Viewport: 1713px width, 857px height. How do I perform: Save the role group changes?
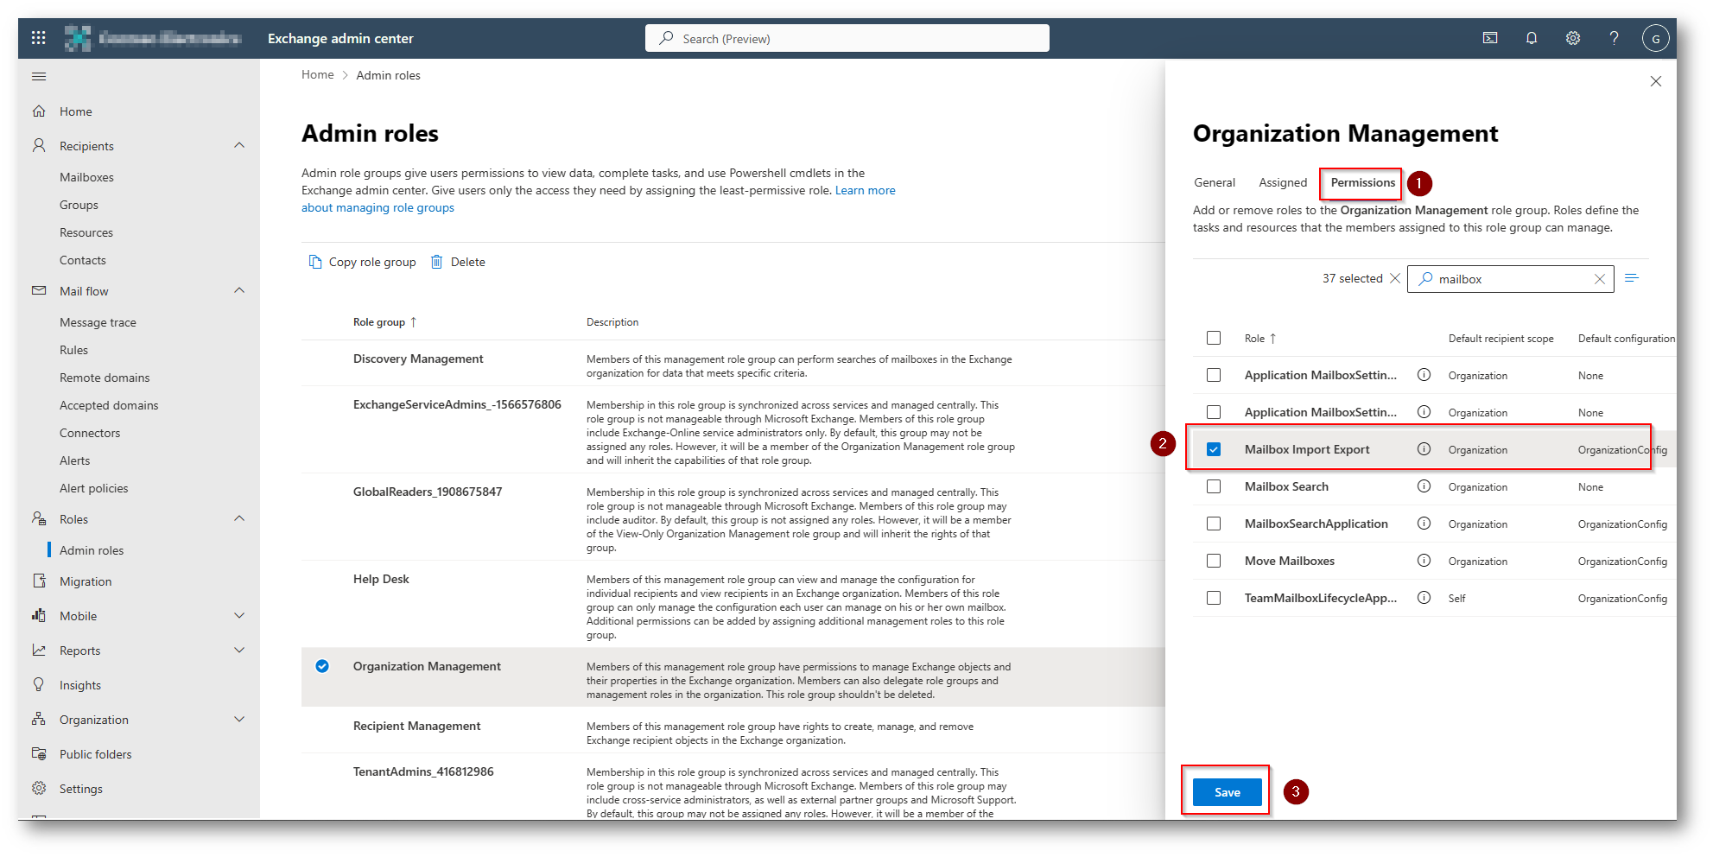tap(1227, 792)
